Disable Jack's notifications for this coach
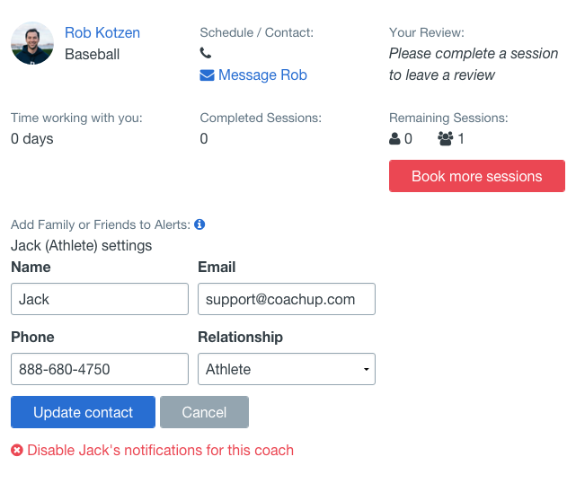This screenshot has height=483, width=576. click(x=161, y=450)
